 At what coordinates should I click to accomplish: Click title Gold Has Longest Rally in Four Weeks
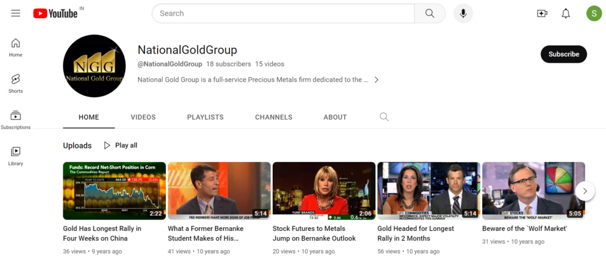102,233
